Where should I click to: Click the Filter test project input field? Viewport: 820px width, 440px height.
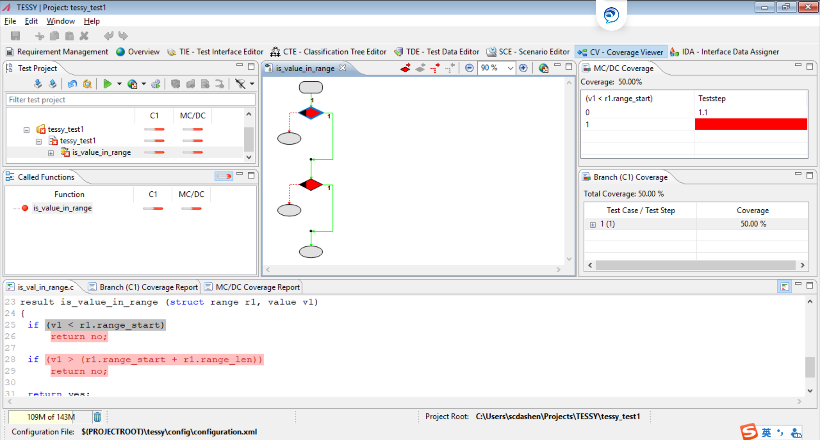pyautogui.click(x=131, y=99)
